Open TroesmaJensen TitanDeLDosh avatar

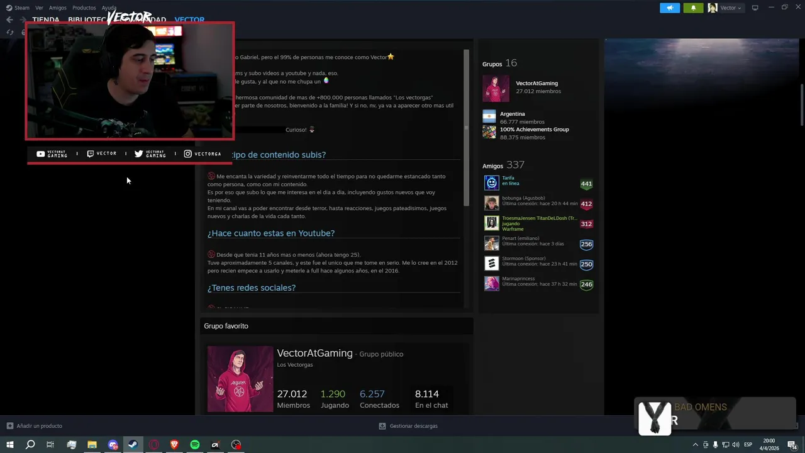pos(492,223)
